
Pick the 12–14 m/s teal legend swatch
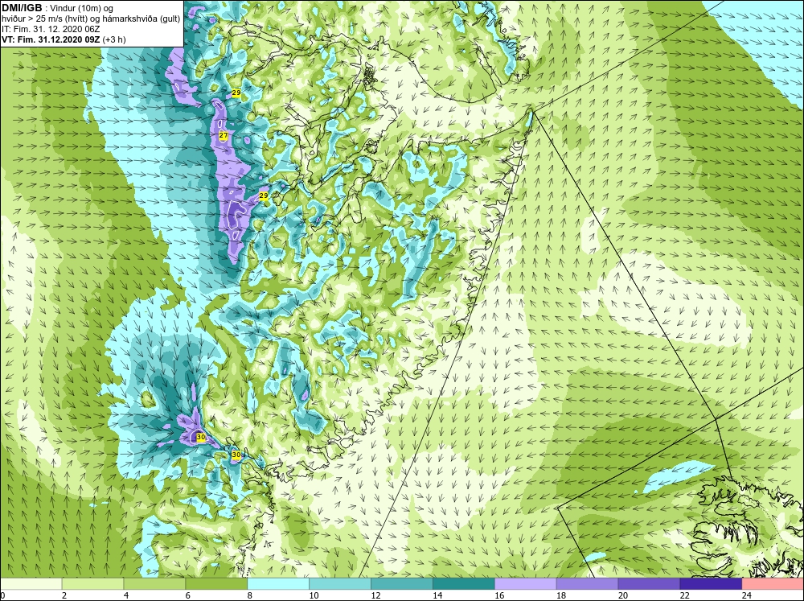(402, 583)
